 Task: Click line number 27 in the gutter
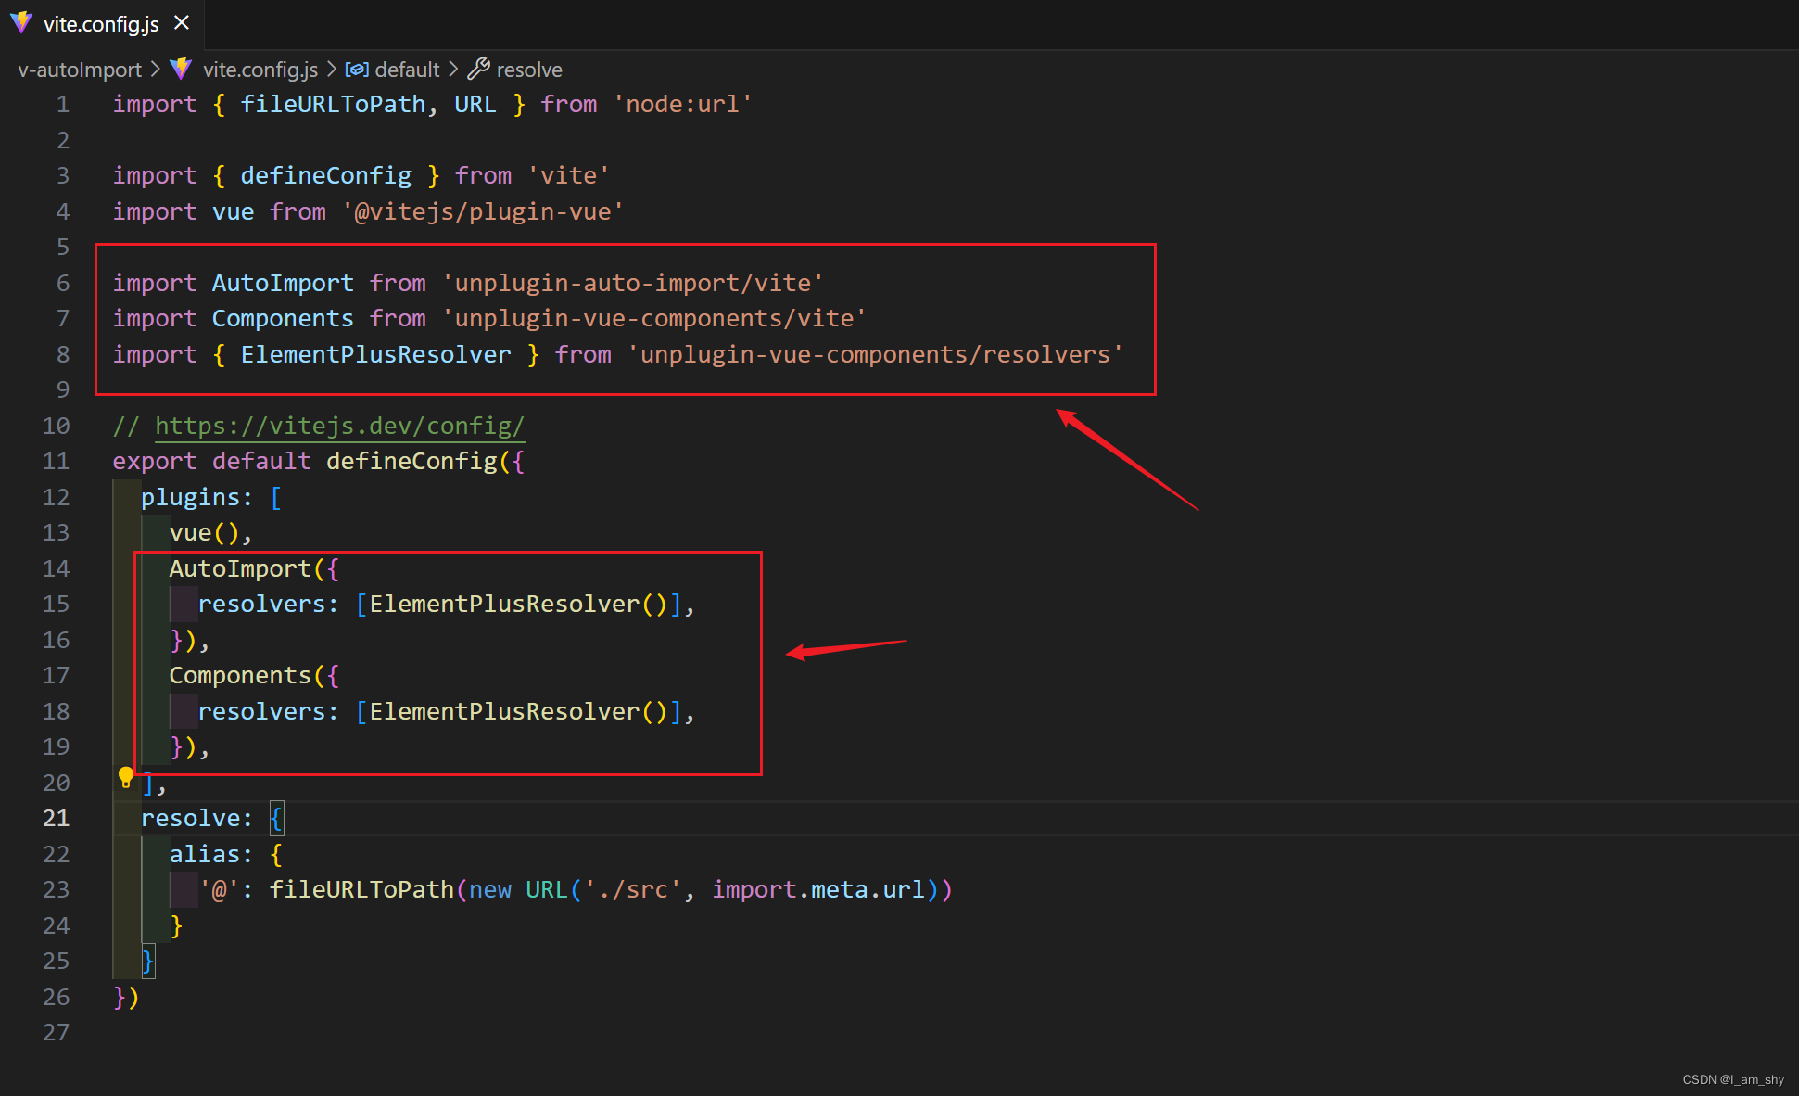[56, 1032]
